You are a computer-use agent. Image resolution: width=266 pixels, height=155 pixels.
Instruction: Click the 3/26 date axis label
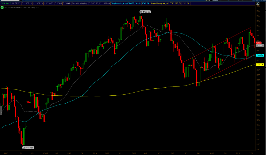[x=134, y=153]
